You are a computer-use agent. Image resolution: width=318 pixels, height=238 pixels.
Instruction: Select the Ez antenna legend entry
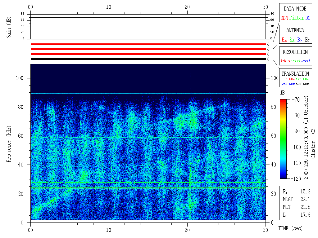point(284,40)
